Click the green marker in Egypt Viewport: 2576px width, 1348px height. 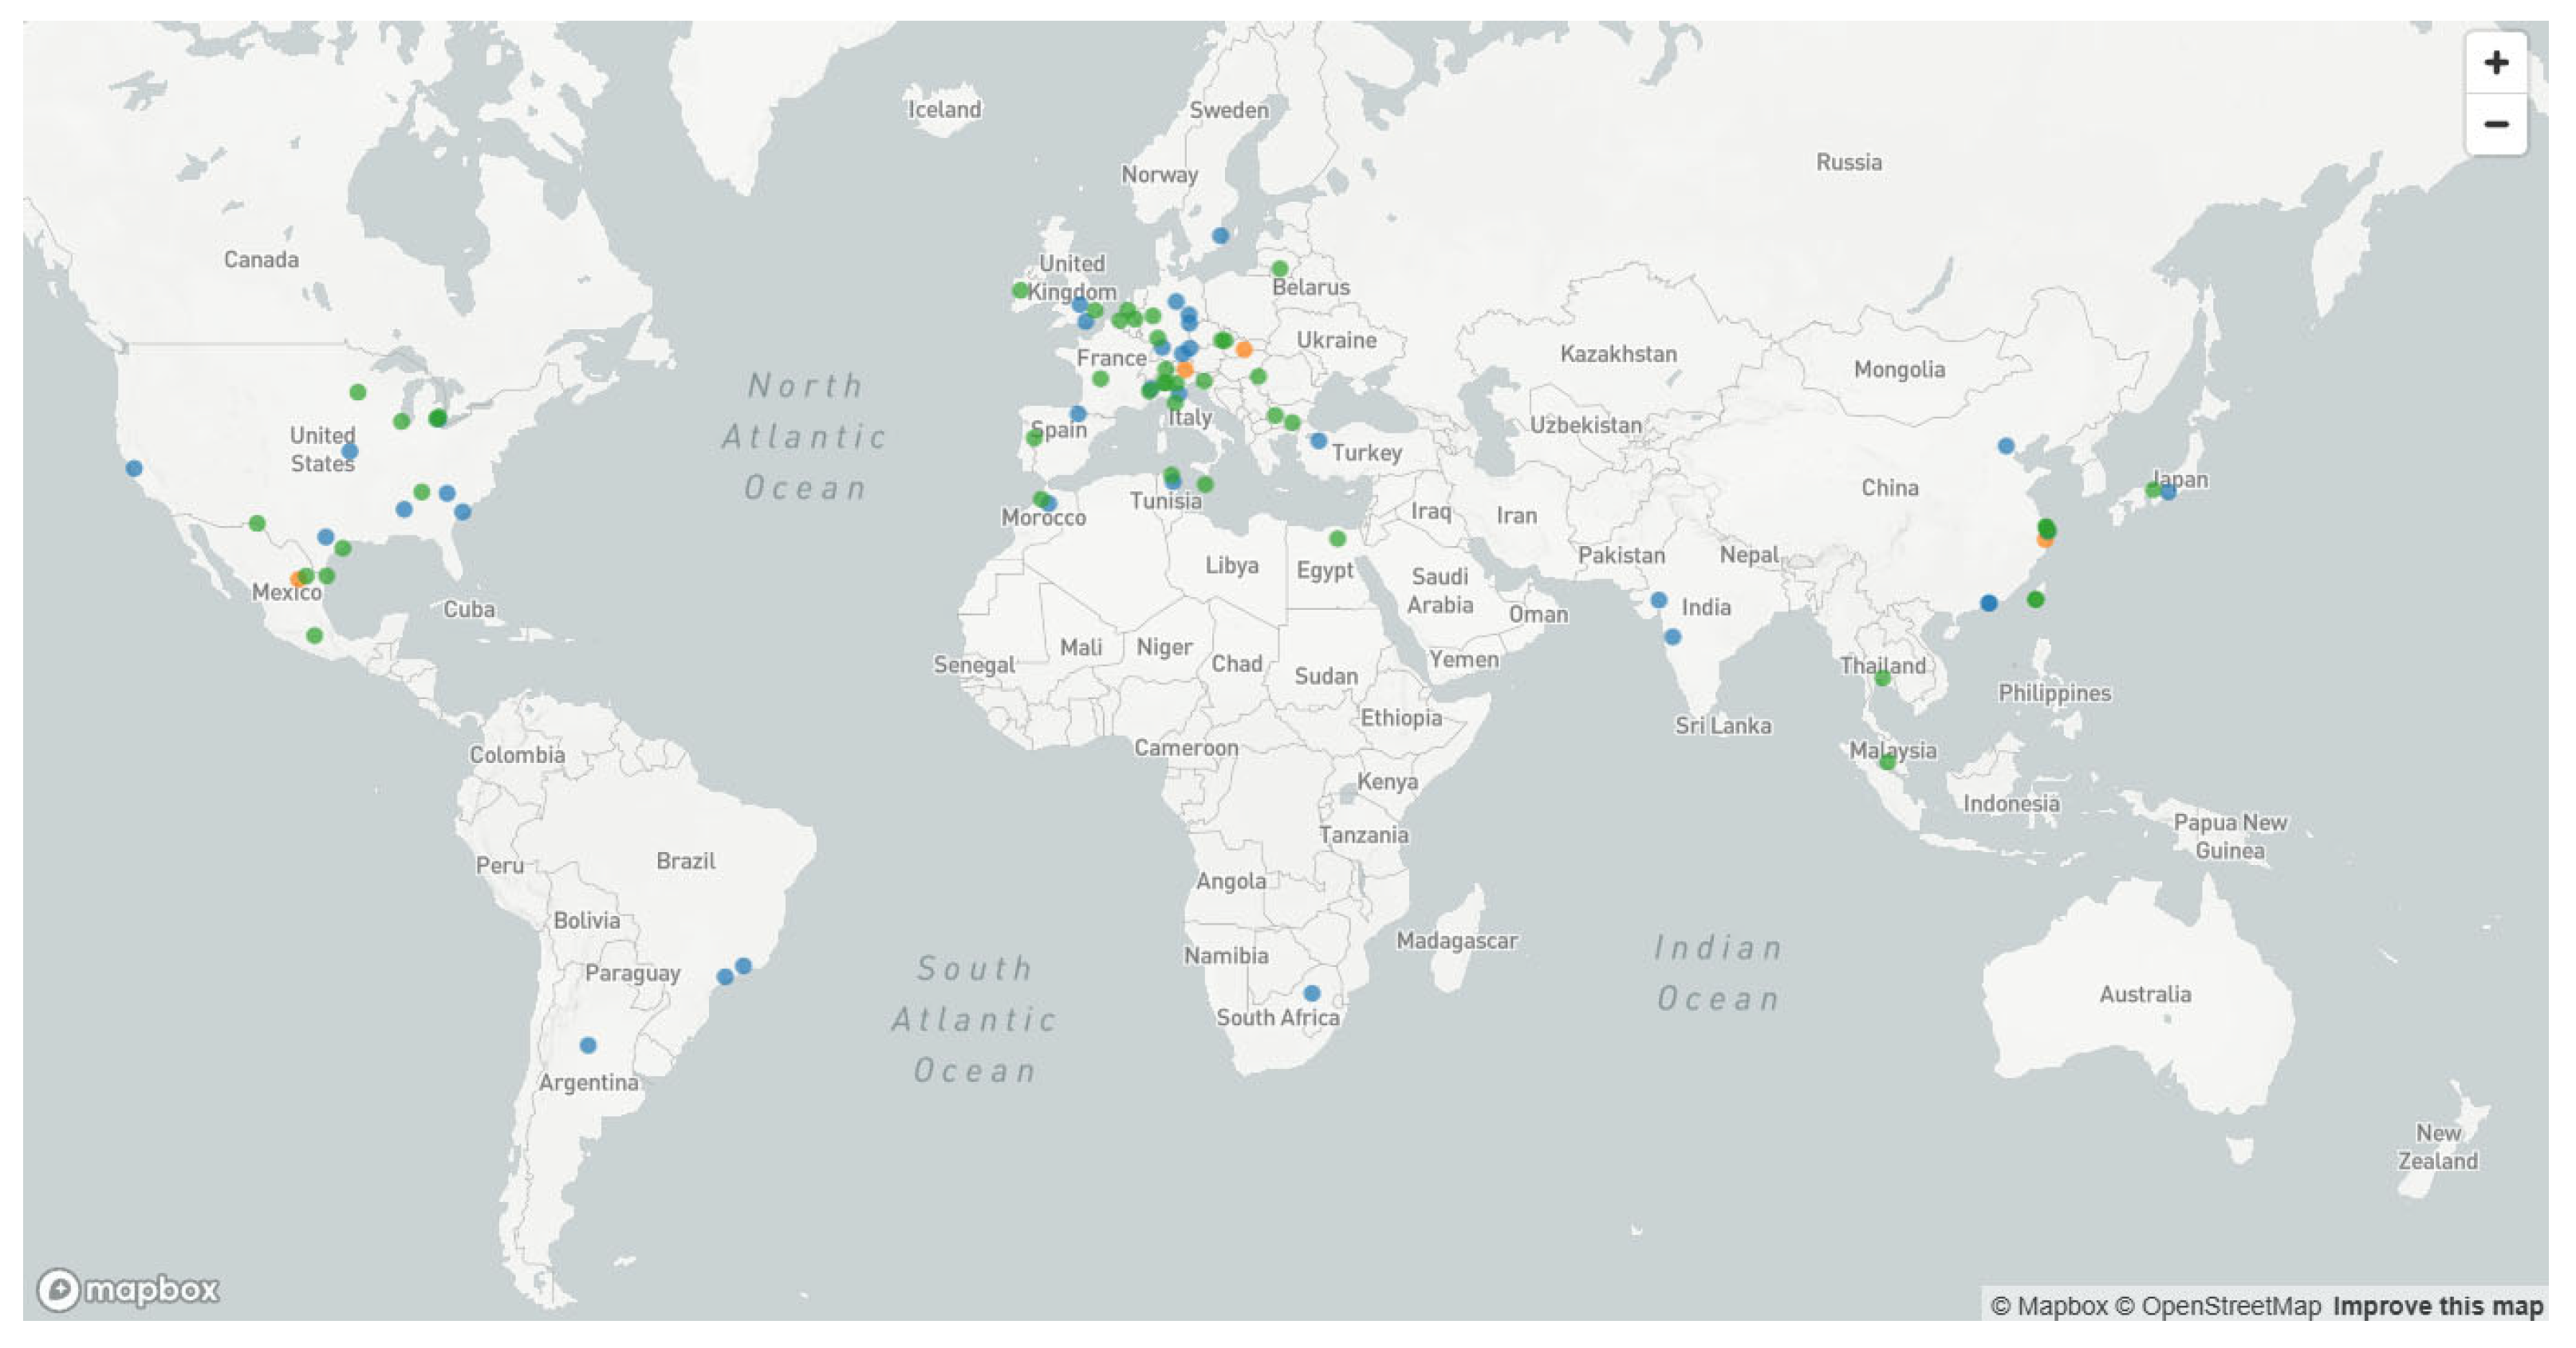pyautogui.click(x=1337, y=539)
